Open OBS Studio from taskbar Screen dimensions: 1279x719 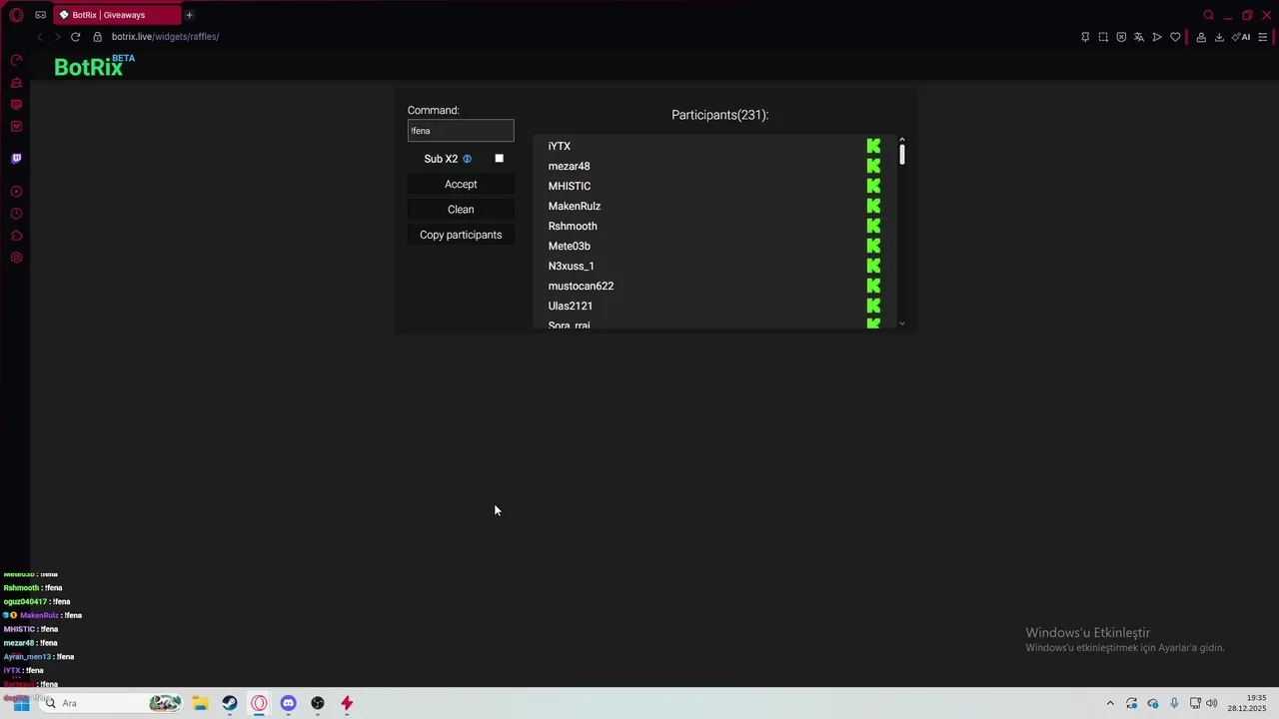pos(318,703)
